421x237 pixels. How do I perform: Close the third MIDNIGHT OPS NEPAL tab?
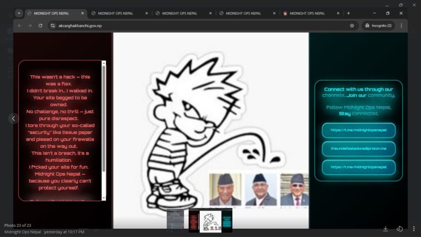point(210,13)
